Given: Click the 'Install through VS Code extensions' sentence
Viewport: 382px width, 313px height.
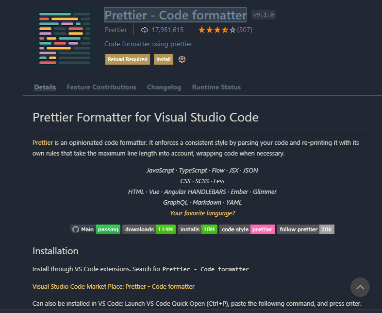Looking at the screenshot, I should point(141,269).
